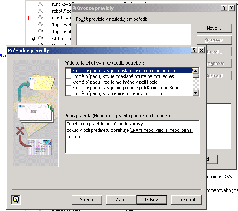238x211 pixels.
Task: Tick 'mé jméno v poli Komu nebo Kopie' exception
Action: (x=69, y=88)
